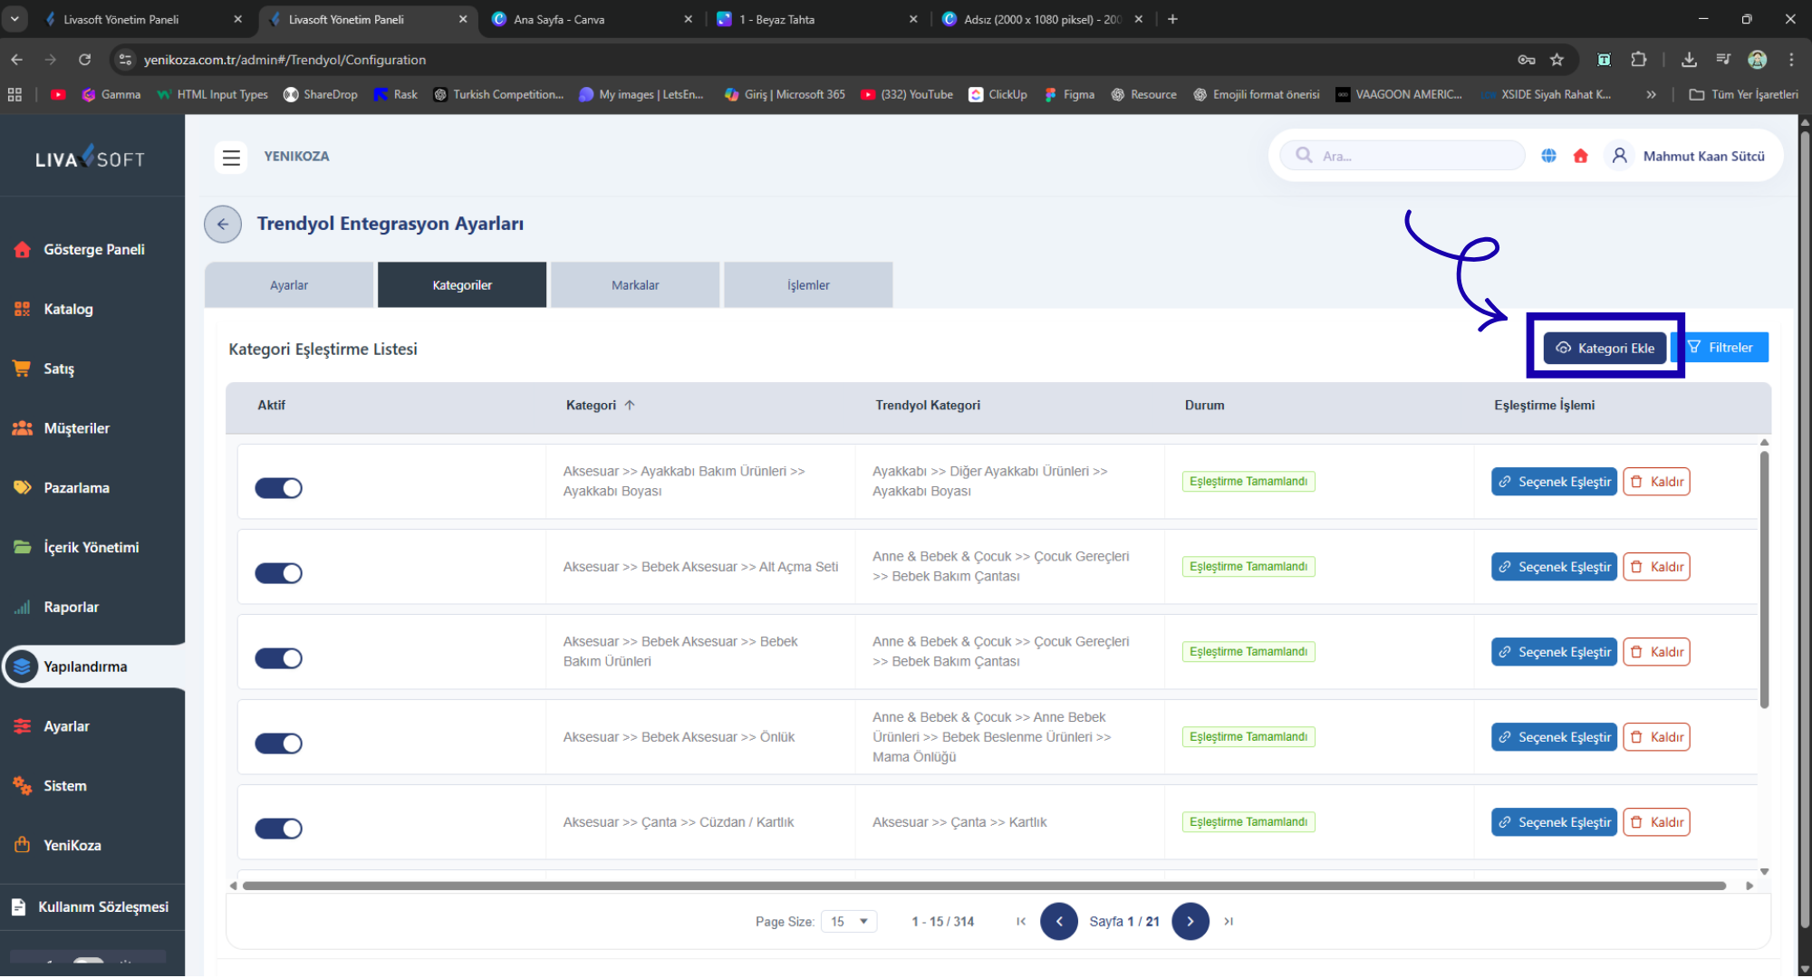Open the user profile icon
This screenshot has width=1812, height=978.
[1619, 156]
